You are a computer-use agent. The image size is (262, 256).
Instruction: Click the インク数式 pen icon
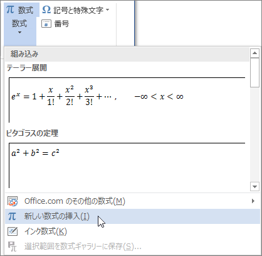[x=13, y=231]
